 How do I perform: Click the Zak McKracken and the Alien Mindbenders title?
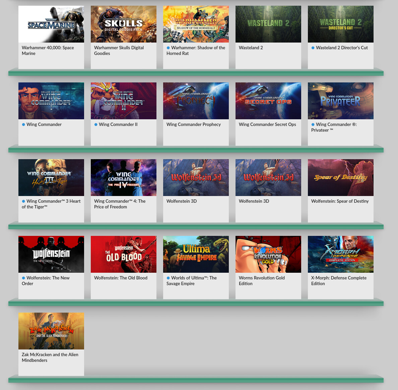pyautogui.click(x=50, y=357)
